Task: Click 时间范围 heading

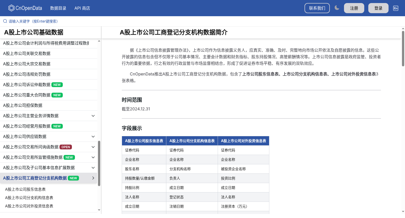Action: tap(132, 100)
